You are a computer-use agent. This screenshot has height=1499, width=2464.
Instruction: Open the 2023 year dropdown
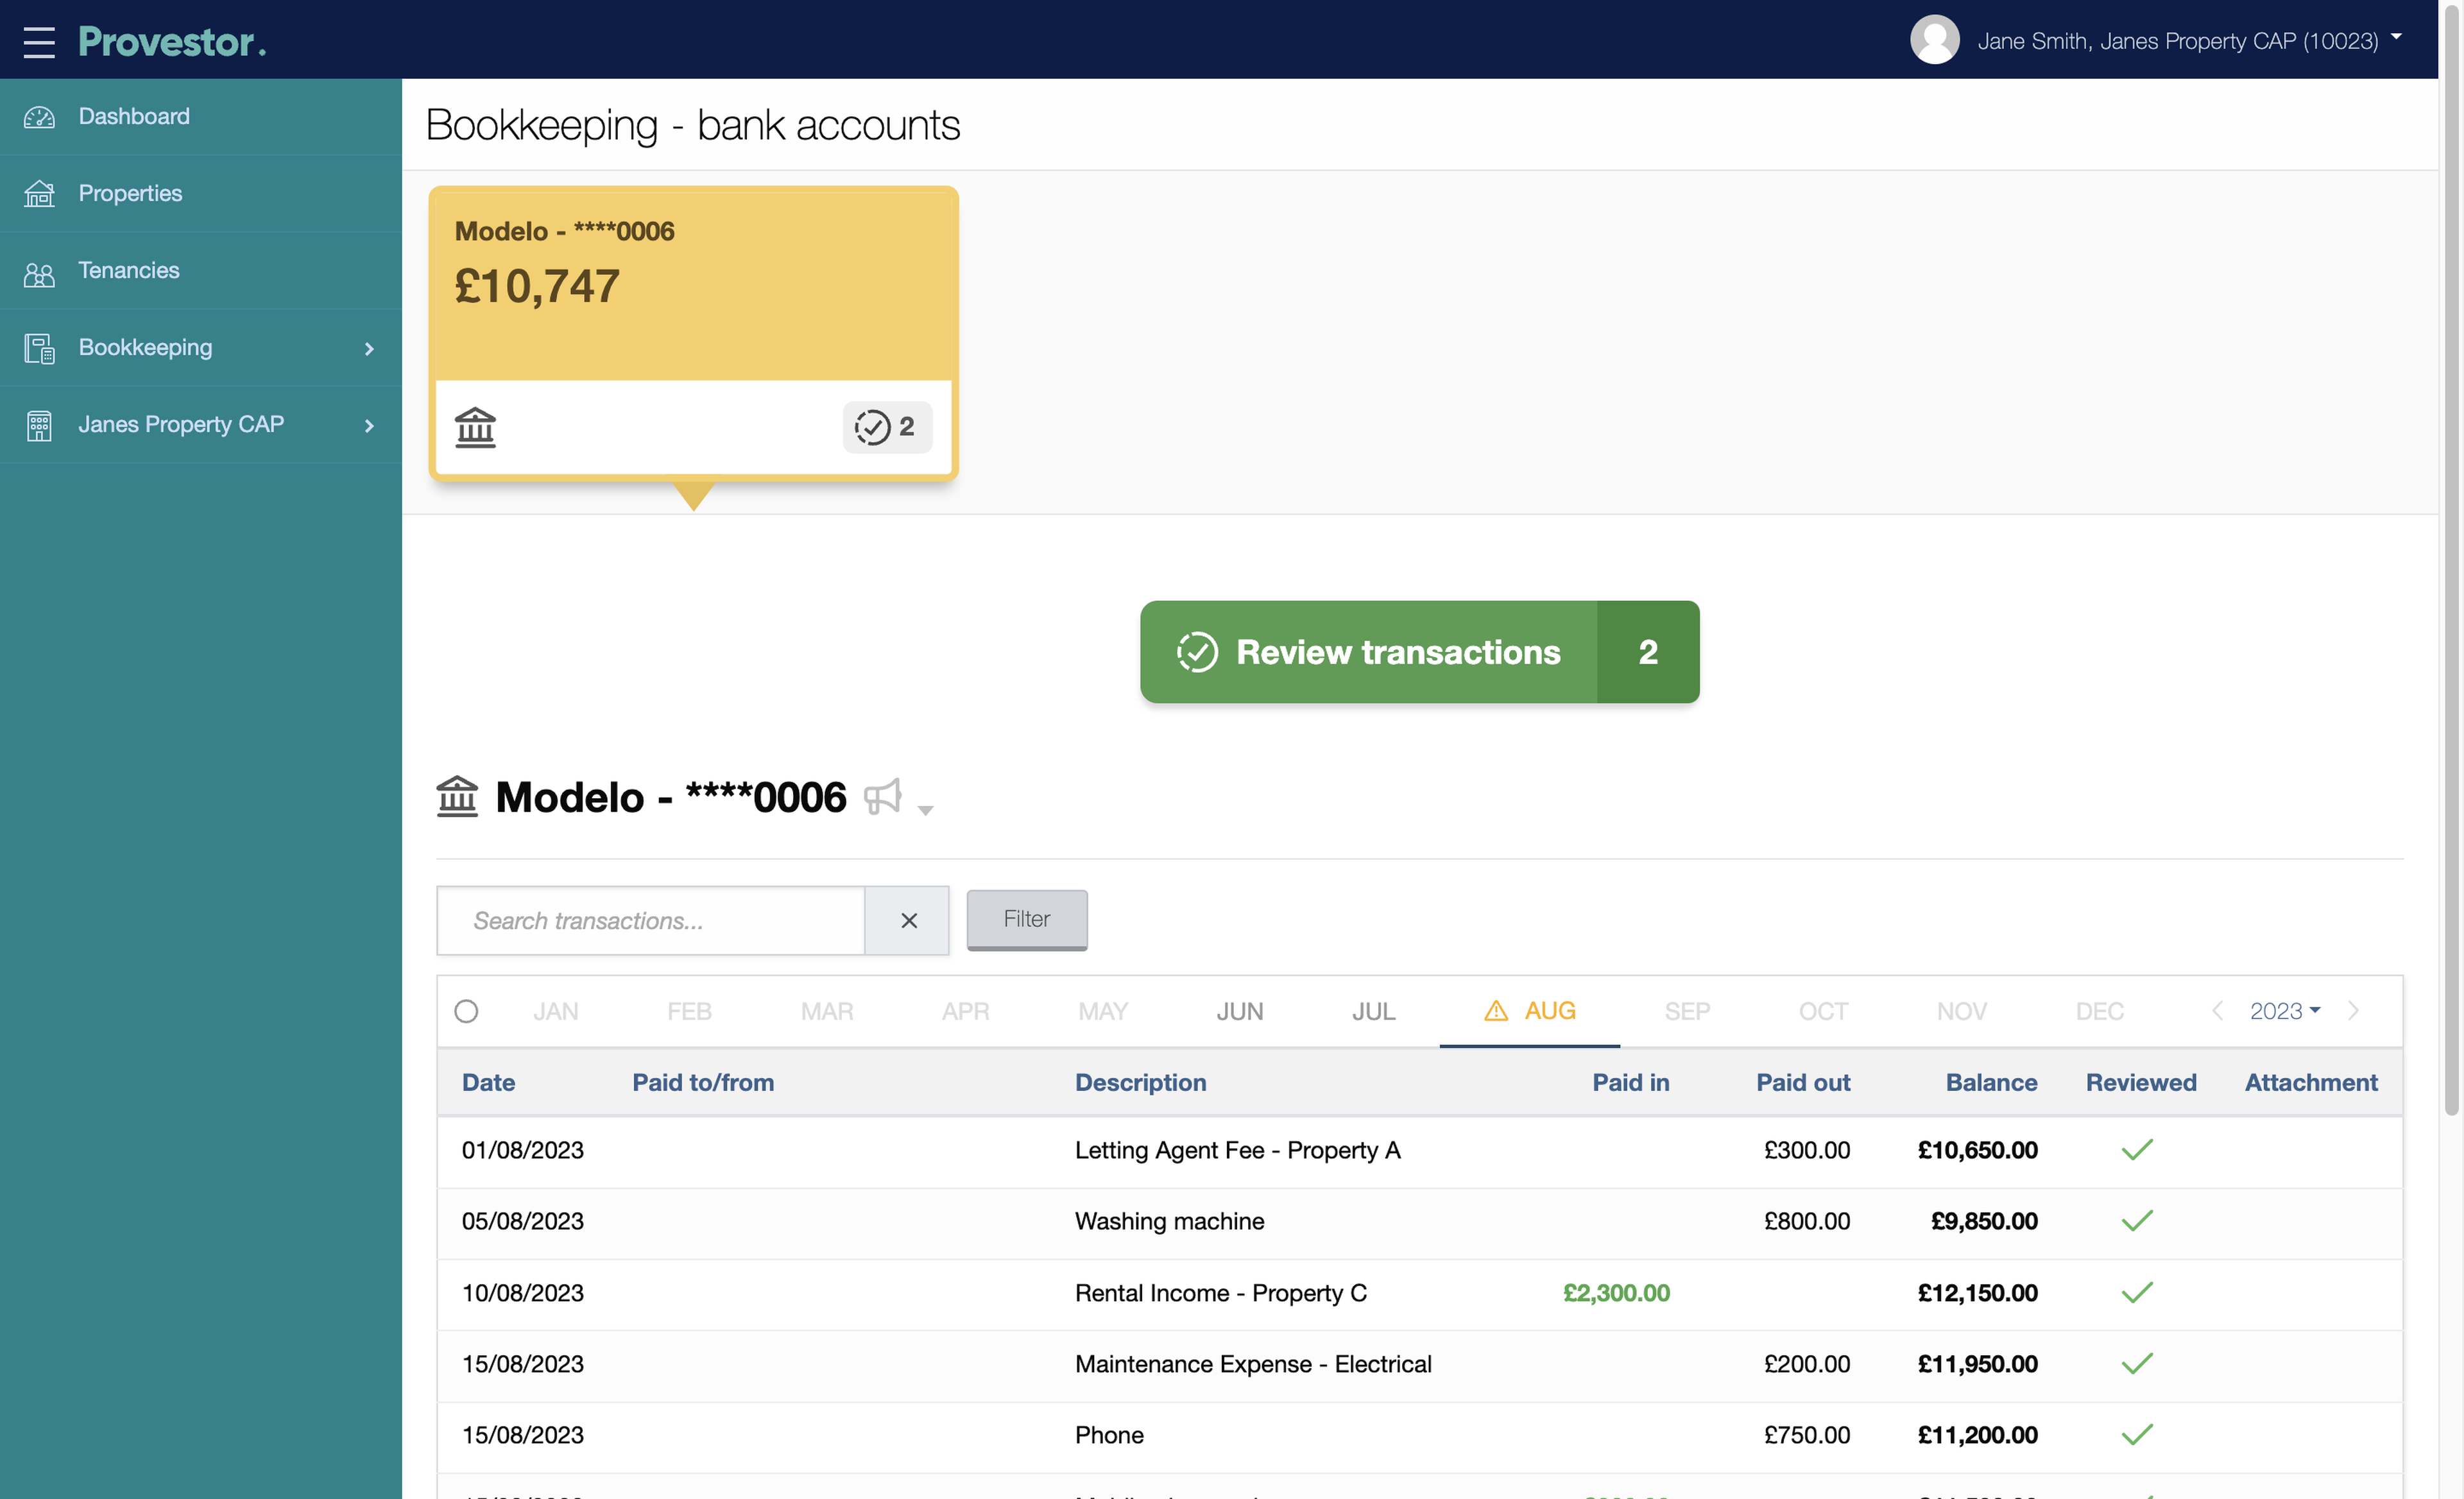point(2284,1011)
